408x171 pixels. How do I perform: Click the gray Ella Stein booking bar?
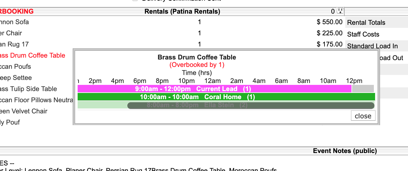[x=251, y=105]
